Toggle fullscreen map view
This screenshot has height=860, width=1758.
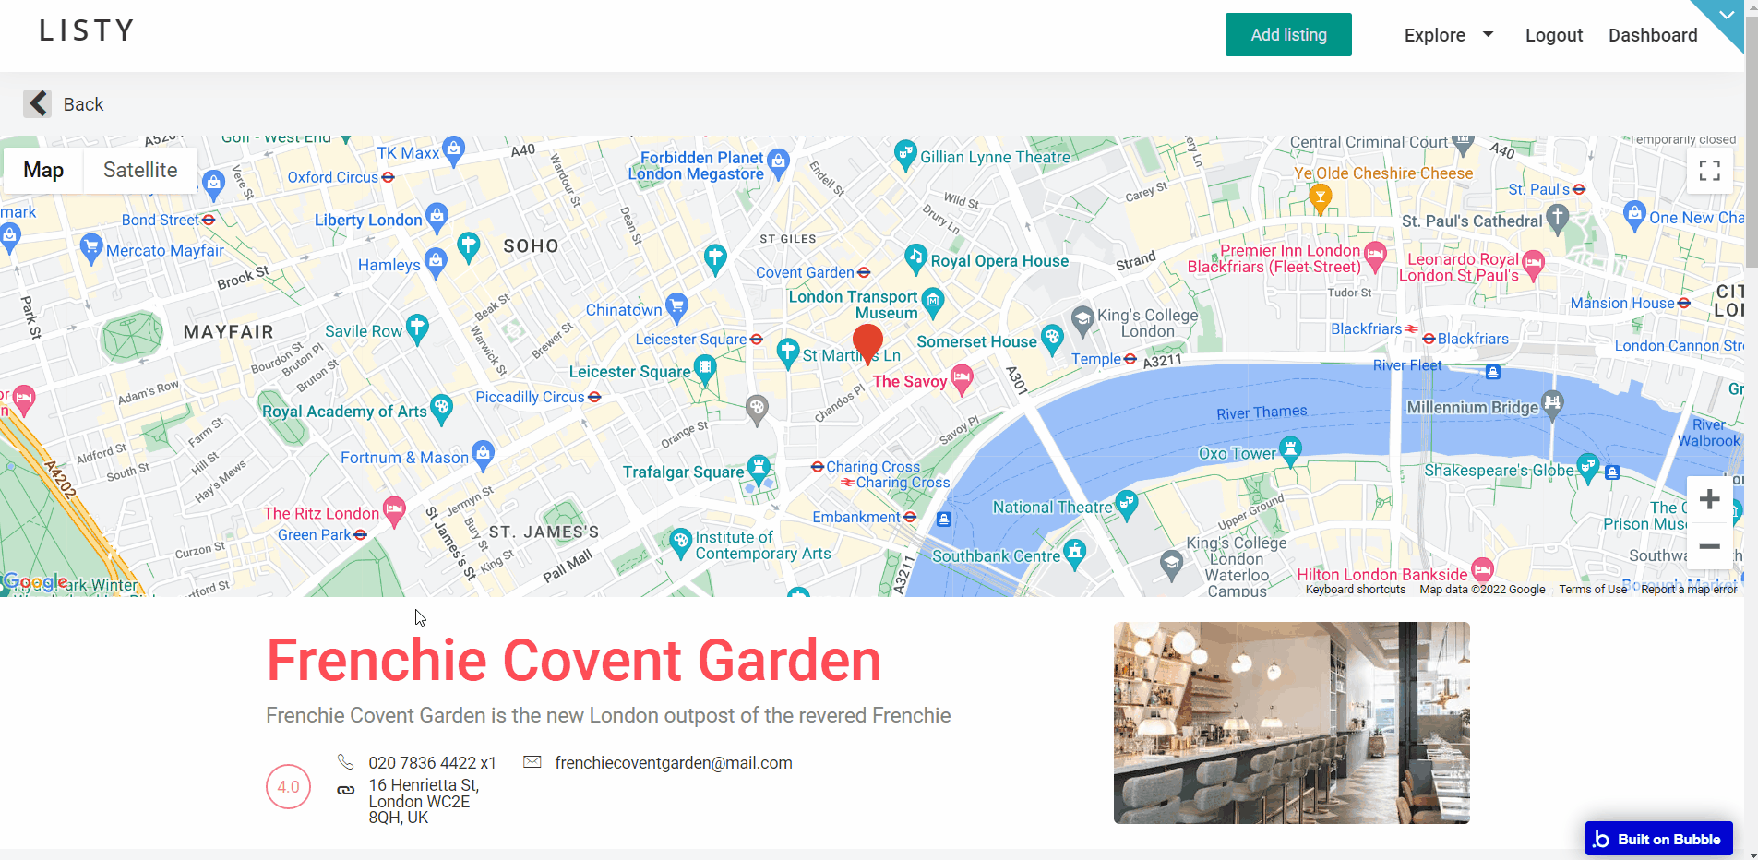point(1709,170)
